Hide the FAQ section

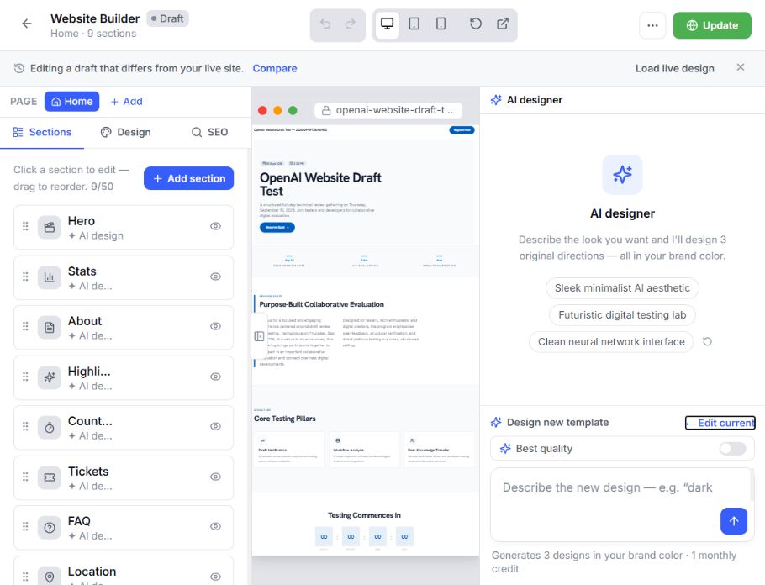[216, 526]
